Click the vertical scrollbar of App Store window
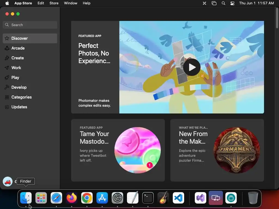This screenshot has width=279, height=209. (277, 18)
